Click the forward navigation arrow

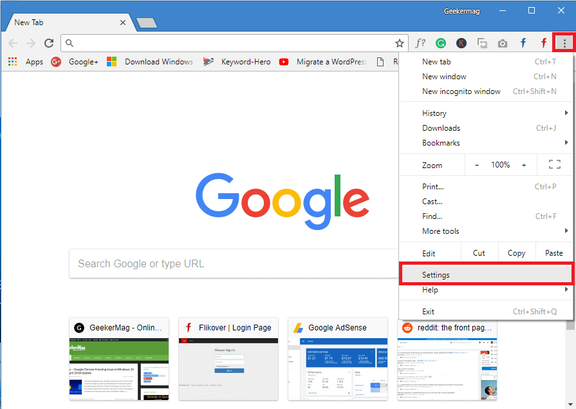point(31,43)
